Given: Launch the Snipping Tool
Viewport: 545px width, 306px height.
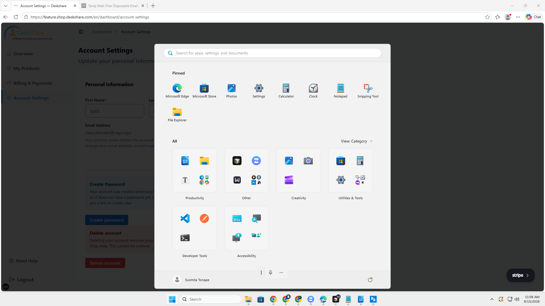Looking at the screenshot, I should 368,91.
